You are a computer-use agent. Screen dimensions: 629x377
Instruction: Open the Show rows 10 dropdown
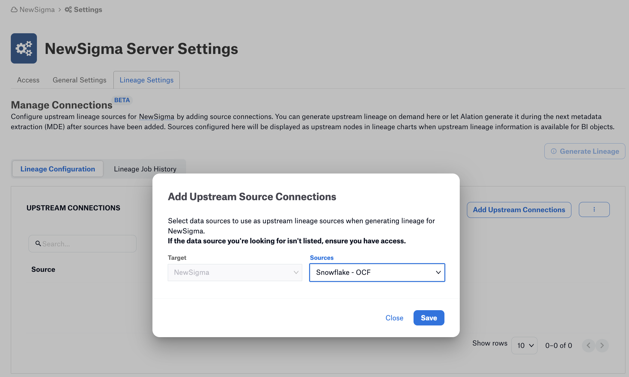tap(524, 346)
